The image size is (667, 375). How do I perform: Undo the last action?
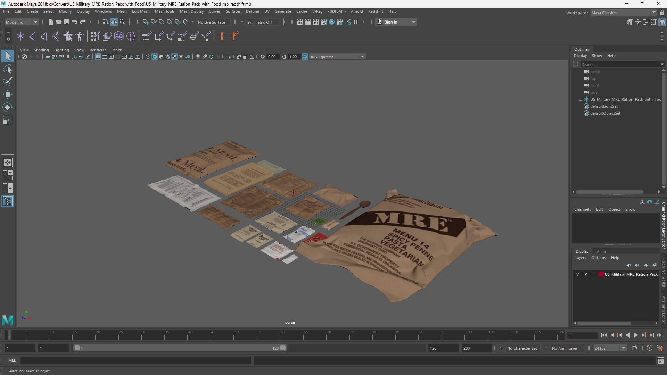coord(74,22)
